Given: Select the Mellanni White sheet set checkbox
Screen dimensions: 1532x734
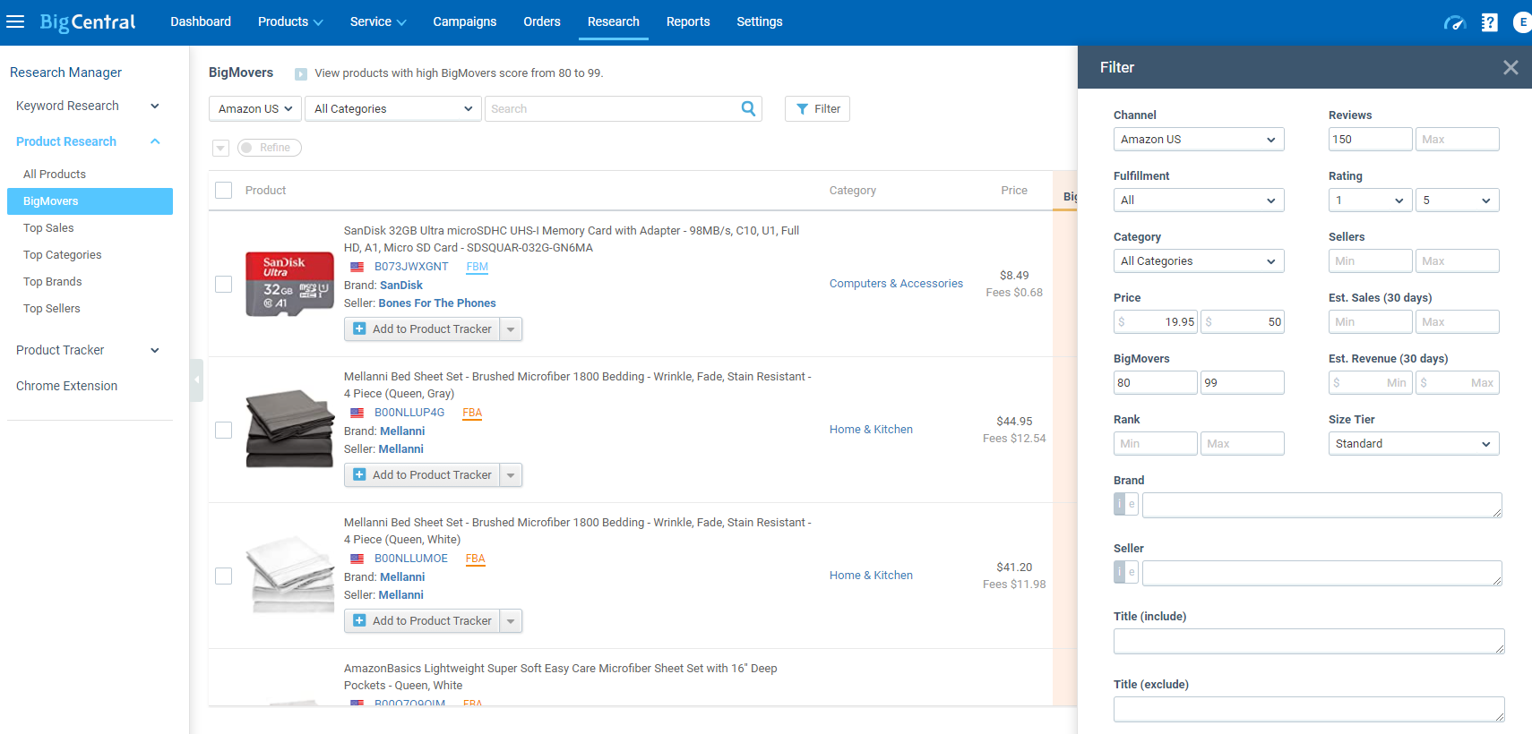Looking at the screenshot, I should pos(224,576).
